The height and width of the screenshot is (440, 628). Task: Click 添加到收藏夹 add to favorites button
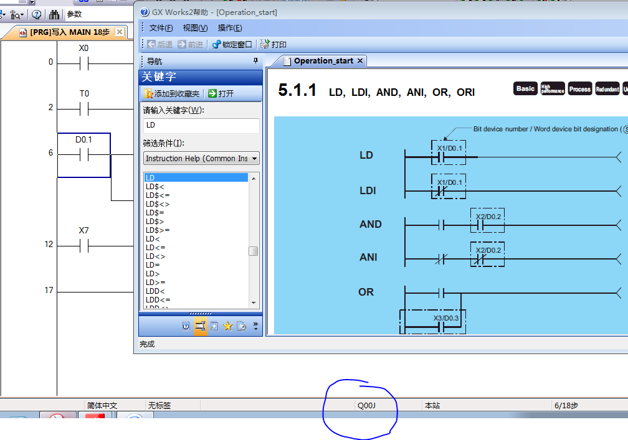(172, 93)
